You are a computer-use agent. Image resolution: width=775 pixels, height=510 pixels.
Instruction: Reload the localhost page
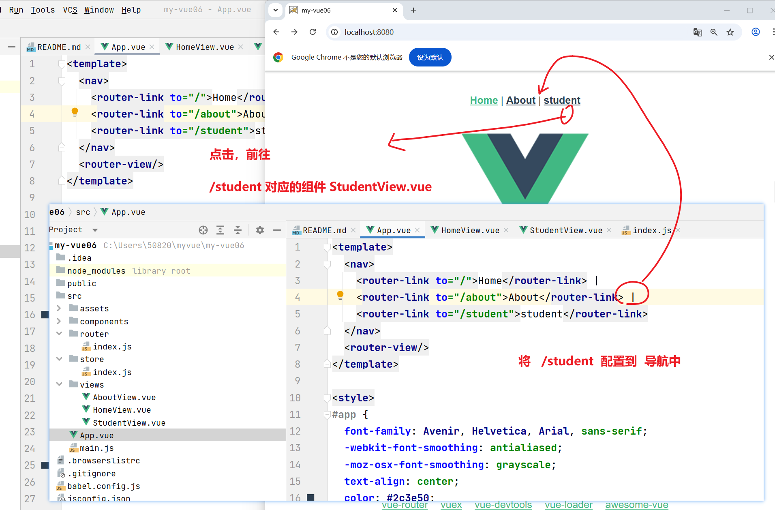coord(313,32)
